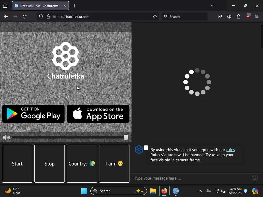Click the Chatruletka revolver logo
The width and height of the screenshot is (263, 197).
65,56
